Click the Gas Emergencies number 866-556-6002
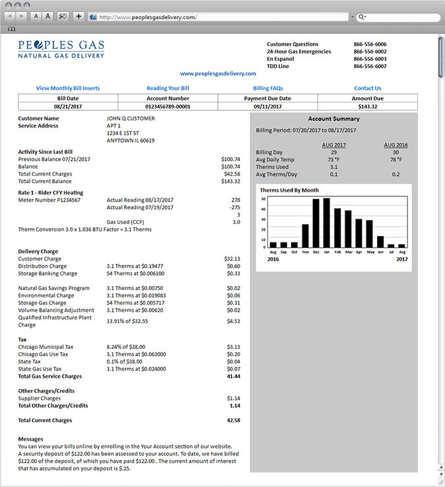The width and height of the screenshot is (445, 487). click(370, 52)
